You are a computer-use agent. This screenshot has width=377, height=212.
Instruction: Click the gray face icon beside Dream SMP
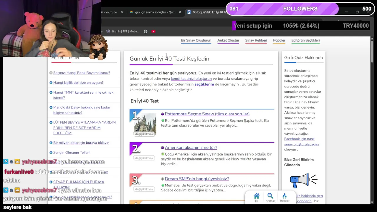tap(162, 179)
